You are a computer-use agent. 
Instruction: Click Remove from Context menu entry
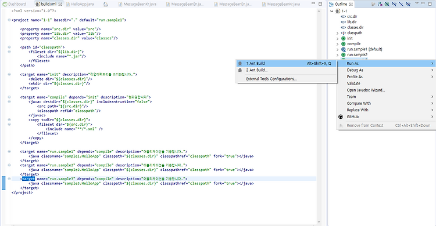pyautogui.click(x=387, y=126)
